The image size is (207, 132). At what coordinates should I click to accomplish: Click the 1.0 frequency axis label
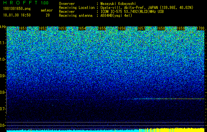[3, 59]
